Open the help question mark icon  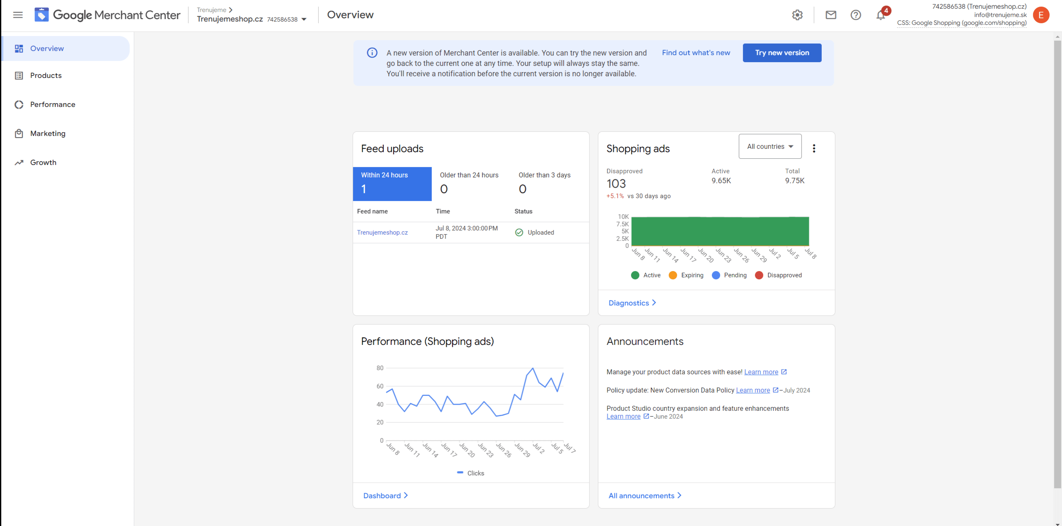tap(855, 15)
